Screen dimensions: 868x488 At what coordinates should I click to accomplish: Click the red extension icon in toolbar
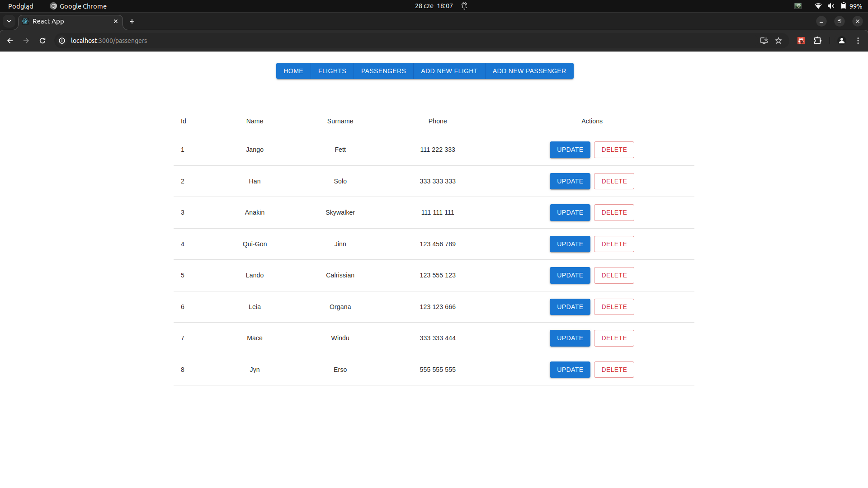coord(801,41)
